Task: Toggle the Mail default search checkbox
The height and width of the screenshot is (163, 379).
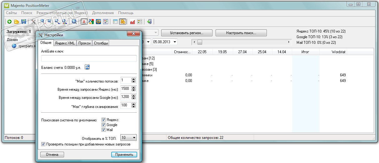Action: pos(103,130)
